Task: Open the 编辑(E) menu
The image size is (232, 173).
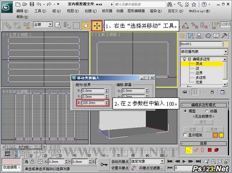Action: click(x=22, y=11)
